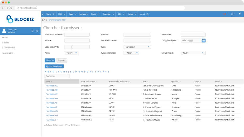Viewport: 244px width, 137px height.
Task: Click the breadcrumb home icon
Action: click(x=43, y=20)
